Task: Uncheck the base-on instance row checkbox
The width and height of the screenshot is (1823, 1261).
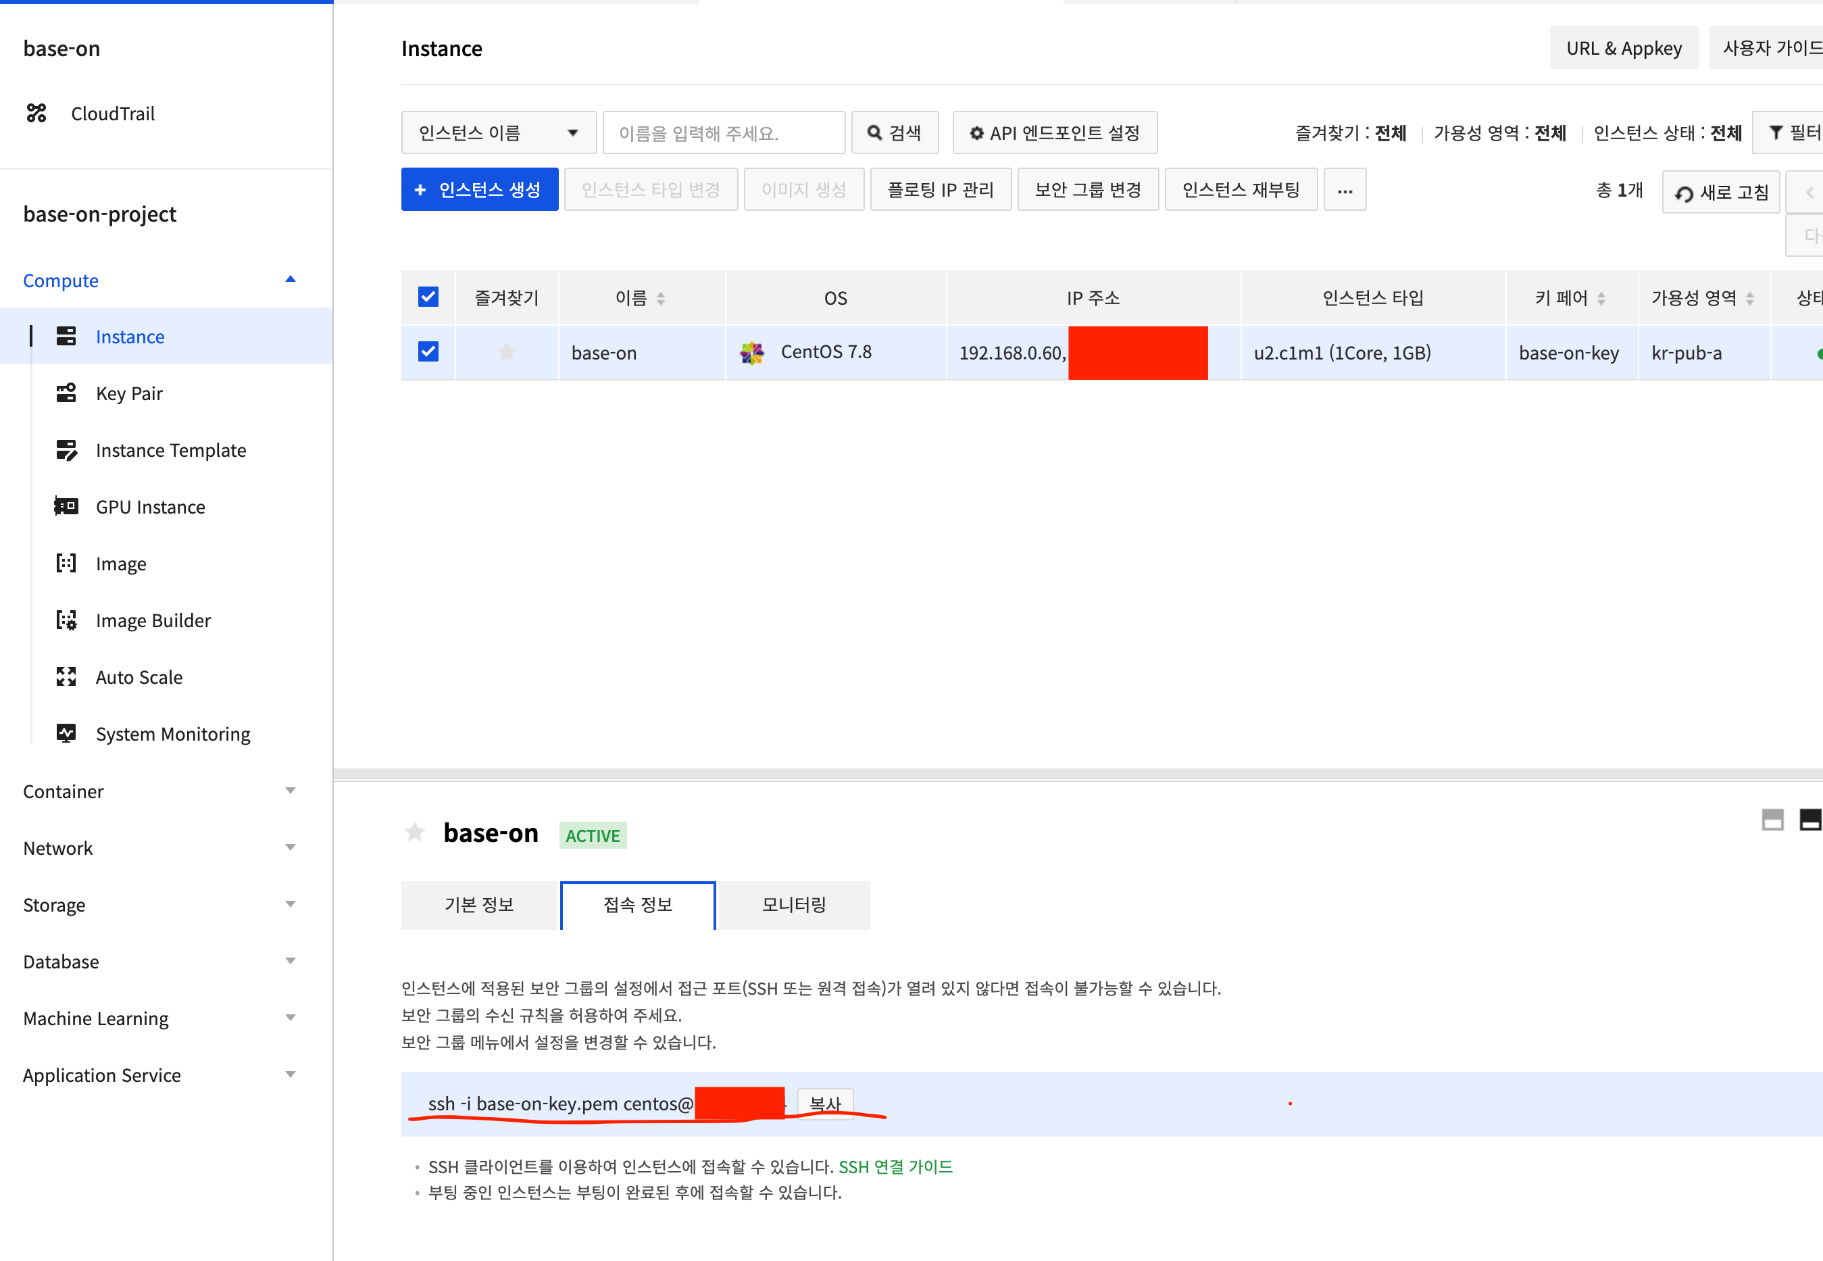Action: pos(428,351)
